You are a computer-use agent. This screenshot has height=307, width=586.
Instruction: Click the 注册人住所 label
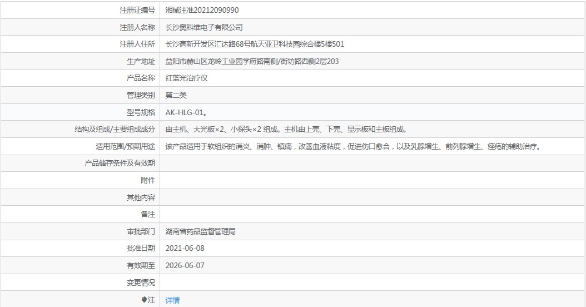(137, 44)
